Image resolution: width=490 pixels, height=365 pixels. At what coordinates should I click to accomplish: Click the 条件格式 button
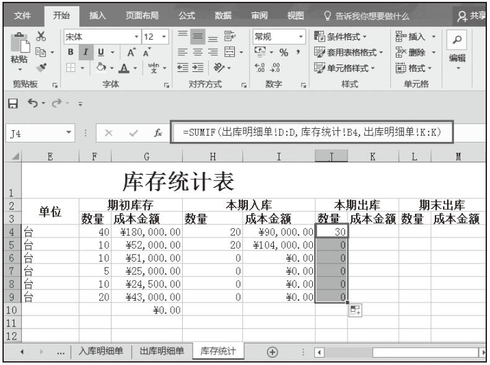(338, 36)
